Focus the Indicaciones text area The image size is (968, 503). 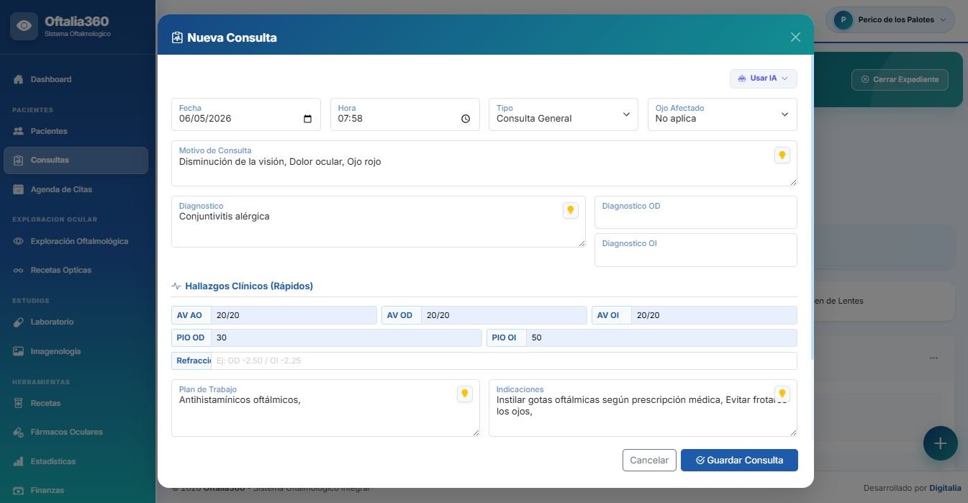(x=643, y=408)
